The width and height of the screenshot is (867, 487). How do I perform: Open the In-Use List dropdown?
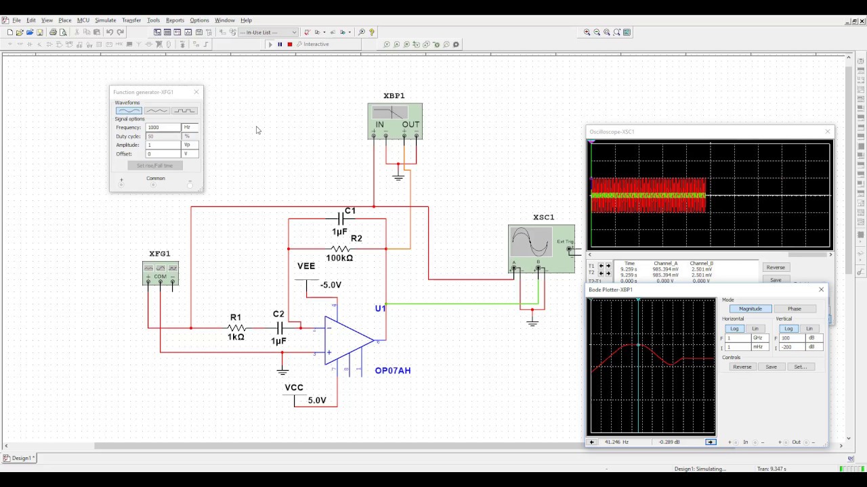click(x=294, y=32)
